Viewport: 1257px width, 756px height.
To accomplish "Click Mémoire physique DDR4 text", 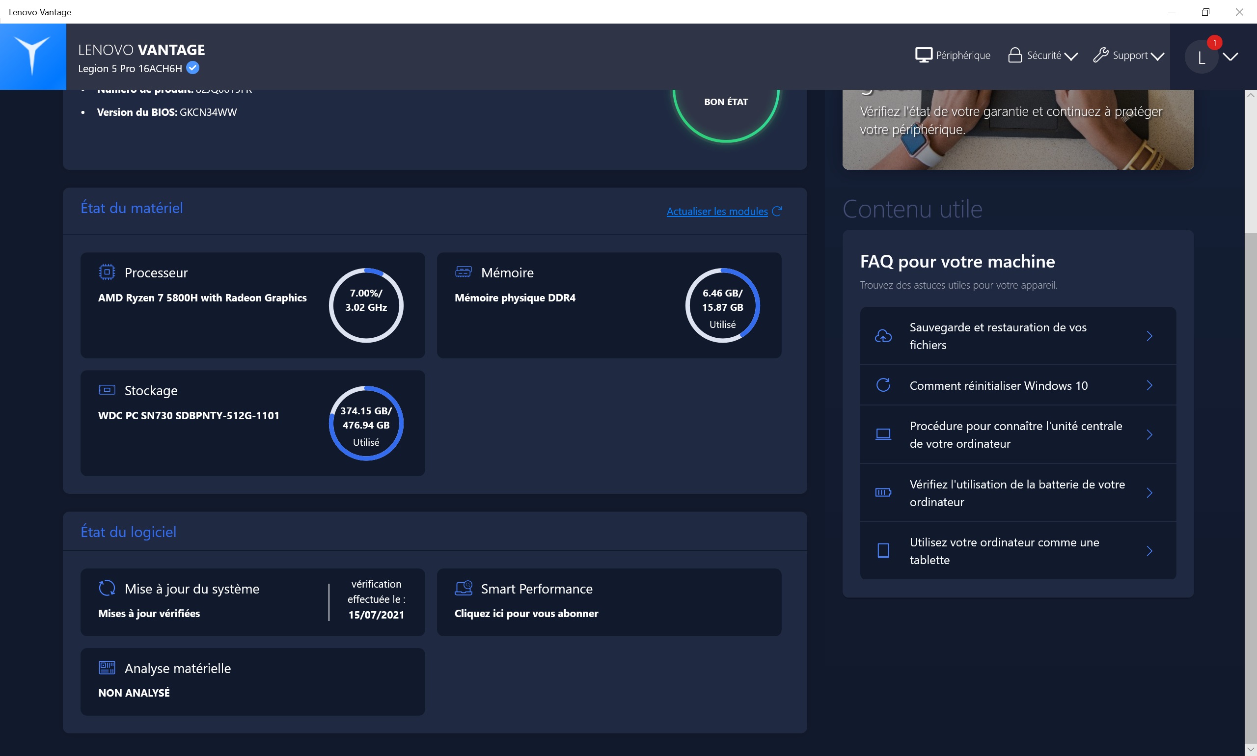I will (515, 297).
